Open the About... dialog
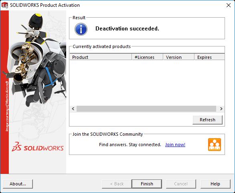Screen dimensions: 235x193 pyautogui.click(x=18, y=184)
